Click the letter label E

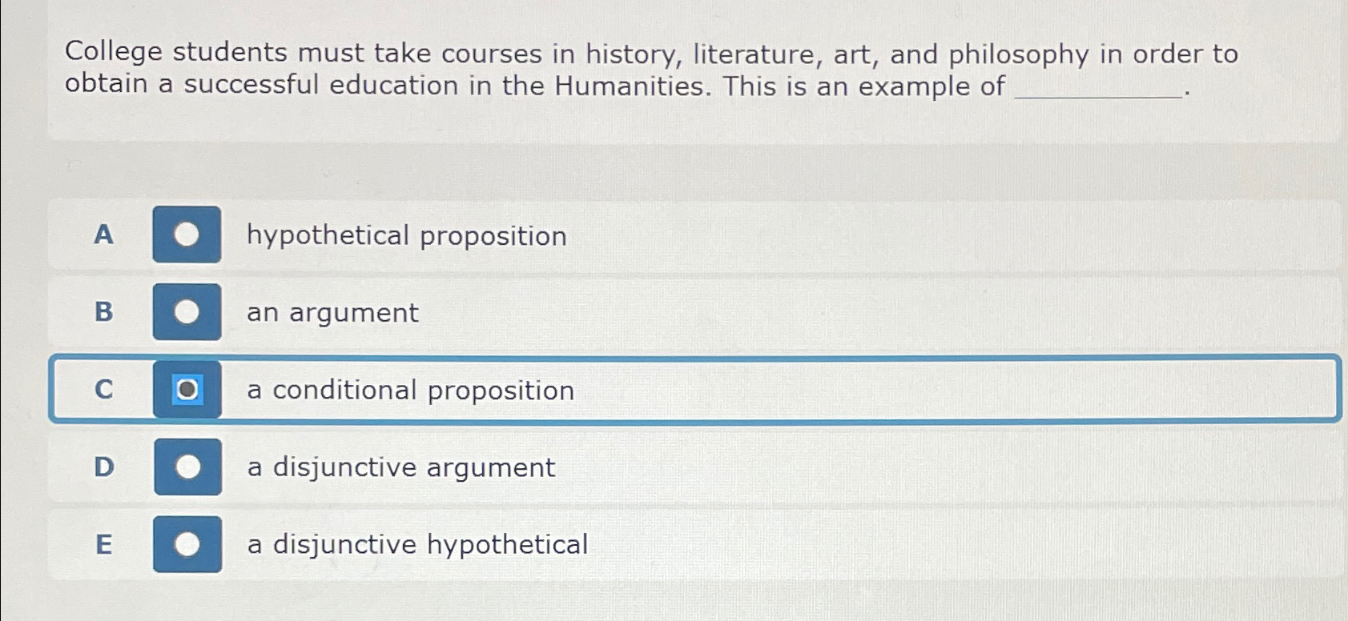tap(103, 544)
